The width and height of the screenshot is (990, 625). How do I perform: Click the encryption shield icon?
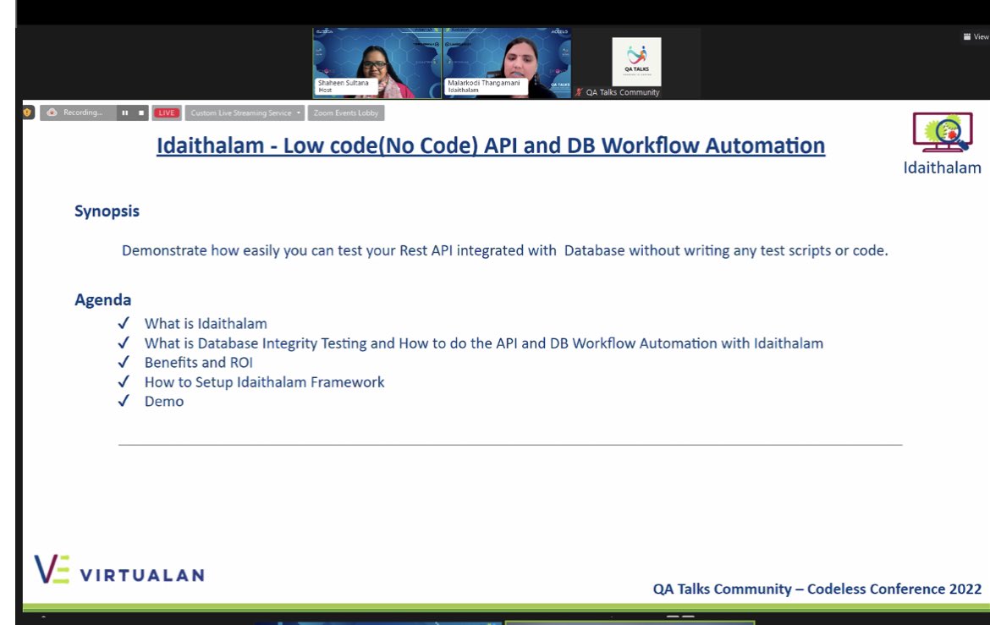click(x=27, y=112)
